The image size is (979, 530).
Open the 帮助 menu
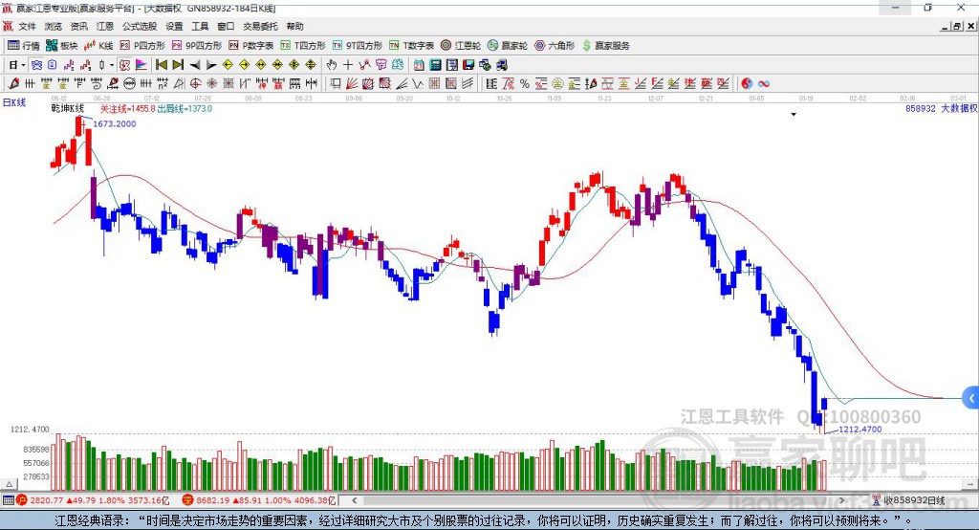tap(294, 26)
